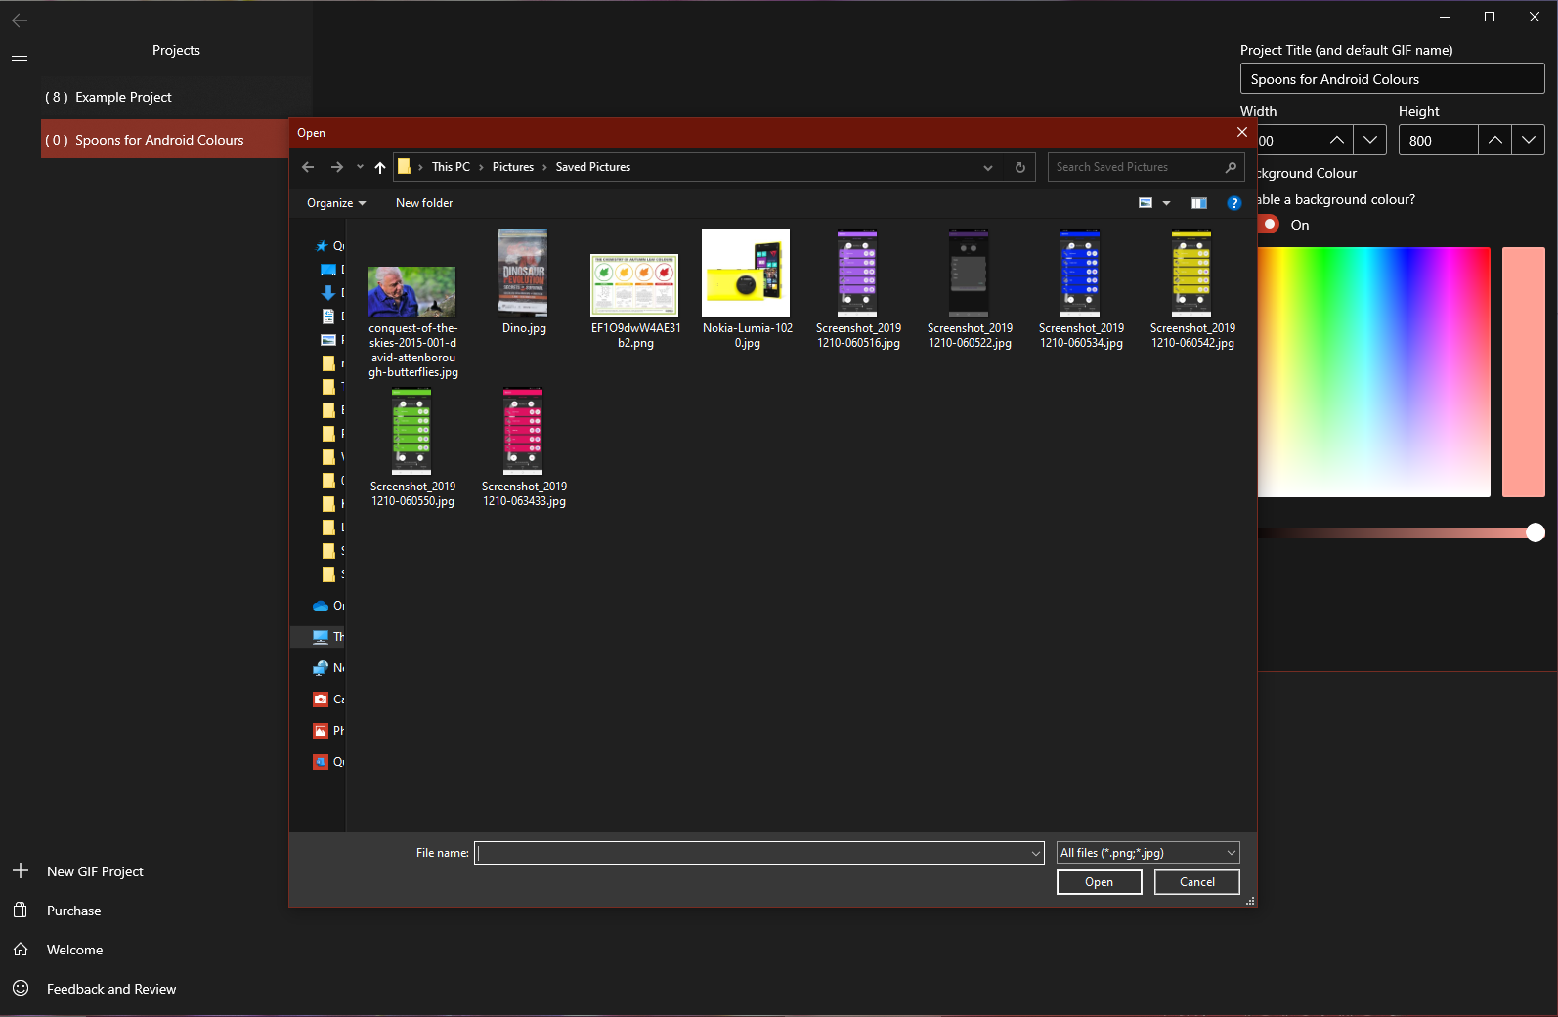
Task: Close the Open dialog with X
Action: pos(1242,132)
